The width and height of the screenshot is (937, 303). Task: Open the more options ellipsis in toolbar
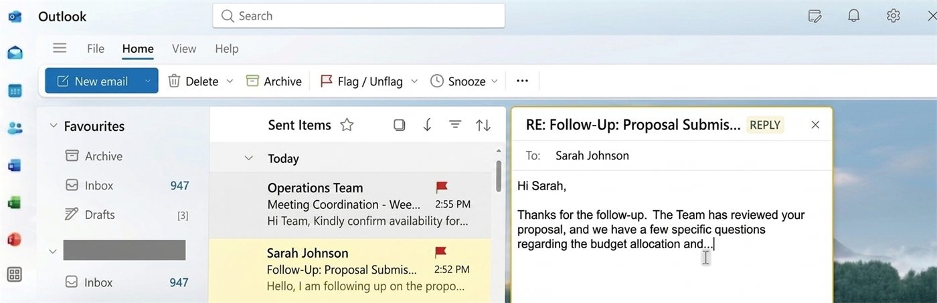[523, 81]
